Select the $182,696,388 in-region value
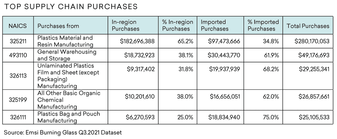This screenshot has height=139, width=337. tap(137, 41)
